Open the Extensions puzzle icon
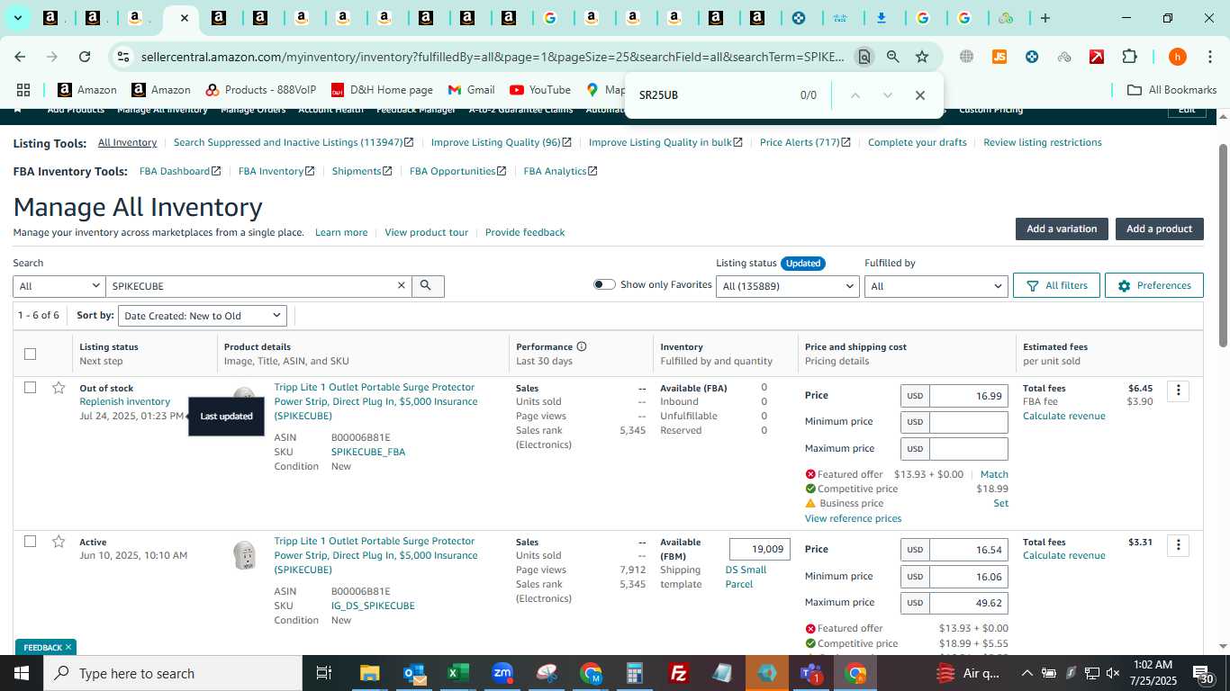 click(x=1129, y=57)
